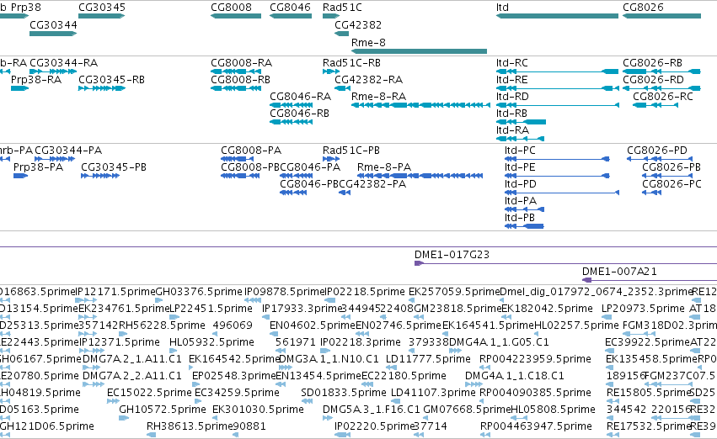Select the CG8008-RB transcript label
This screenshot has height=439, width=717.
(240, 80)
